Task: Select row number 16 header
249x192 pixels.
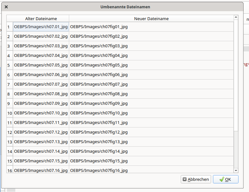Action: (x=10, y=170)
